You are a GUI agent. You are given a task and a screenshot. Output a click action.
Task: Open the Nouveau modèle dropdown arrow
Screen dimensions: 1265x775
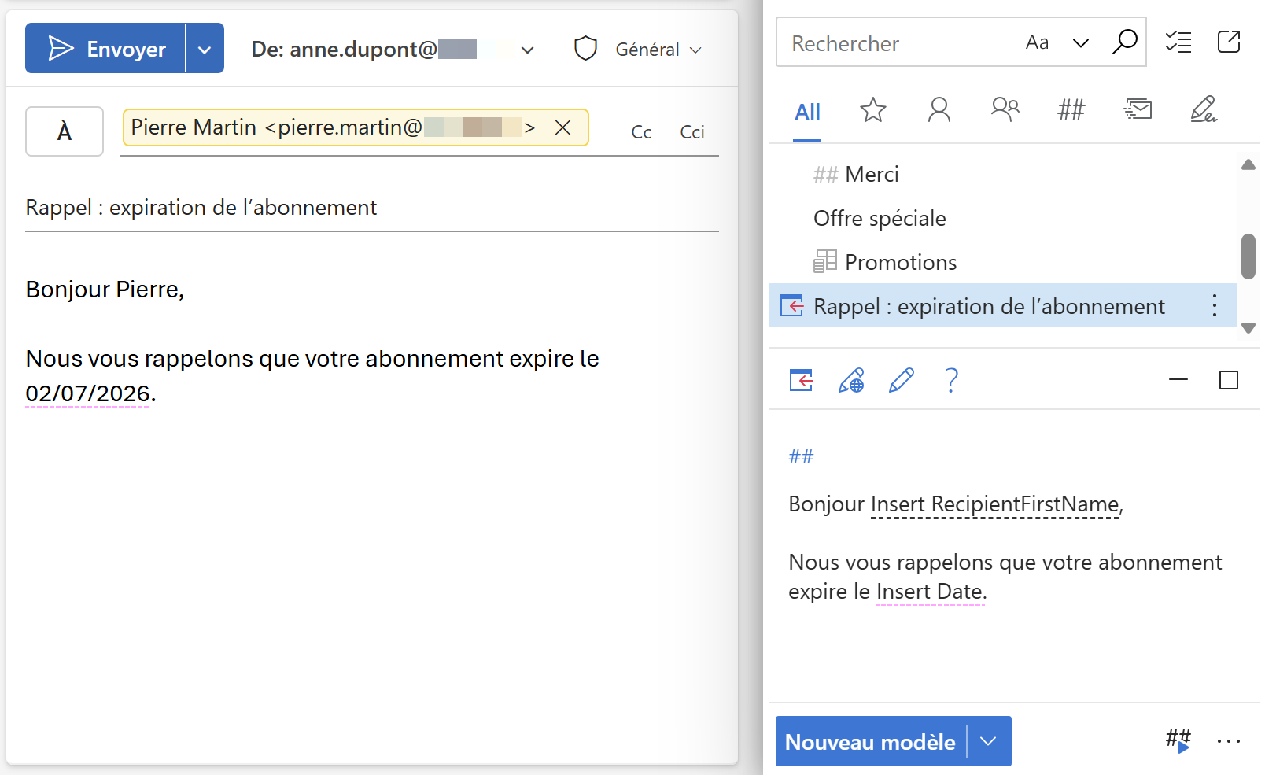click(x=989, y=741)
